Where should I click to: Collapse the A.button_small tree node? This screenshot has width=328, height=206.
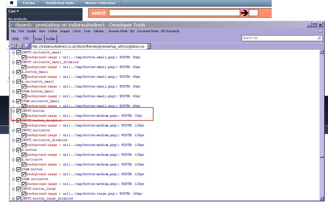click(14, 72)
